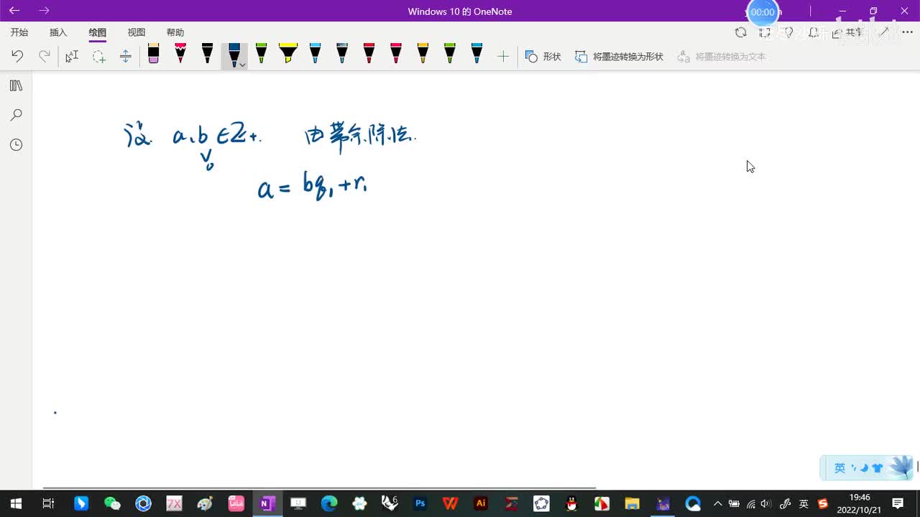Choose the Lasso Select tool
The width and height of the screenshot is (920, 517).
click(98, 56)
